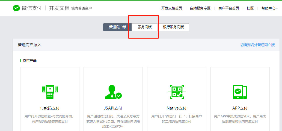
Task: Click the Native支付 title
Action: [x=177, y=108]
